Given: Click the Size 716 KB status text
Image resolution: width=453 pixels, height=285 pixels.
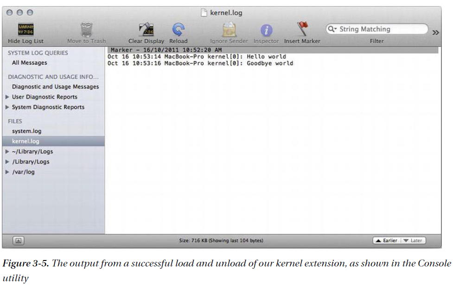Looking at the screenshot, I should [221, 240].
